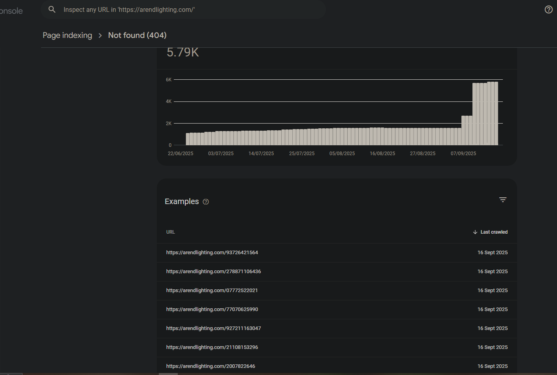Click the search magnifier icon
The height and width of the screenshot is (375, 557).
[52, 9]
